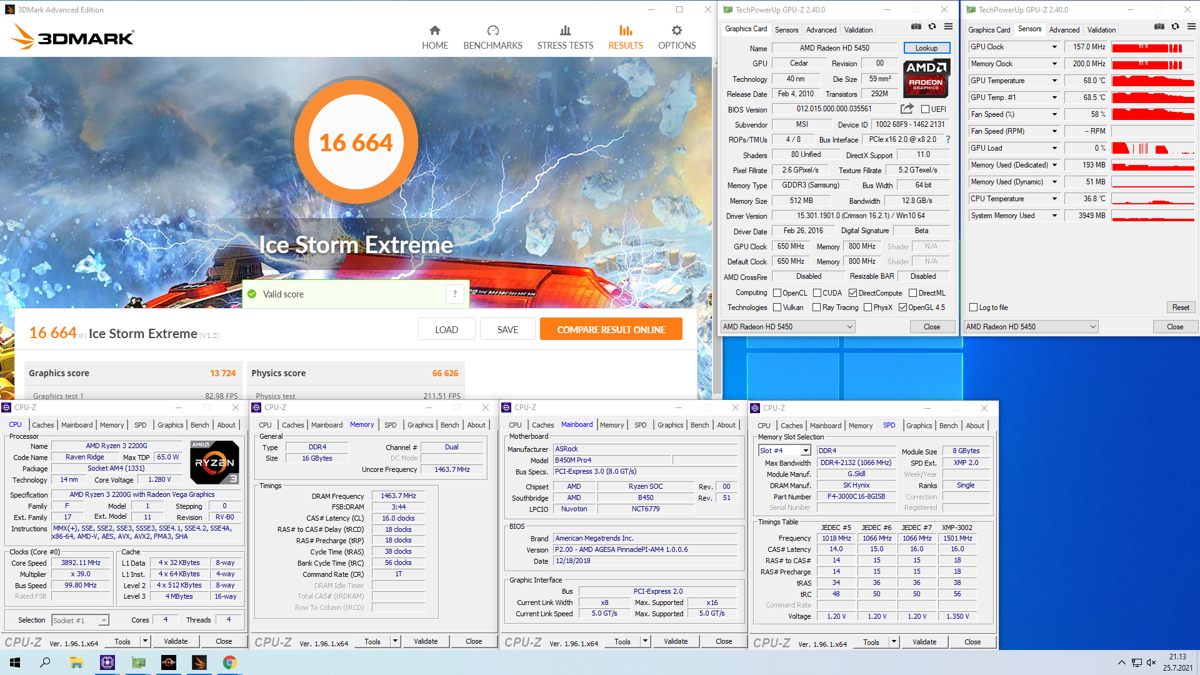Open STRESS TESTS in 3DMark
The height and width of the screenshot is (675, 1200).
coord(565,37)
